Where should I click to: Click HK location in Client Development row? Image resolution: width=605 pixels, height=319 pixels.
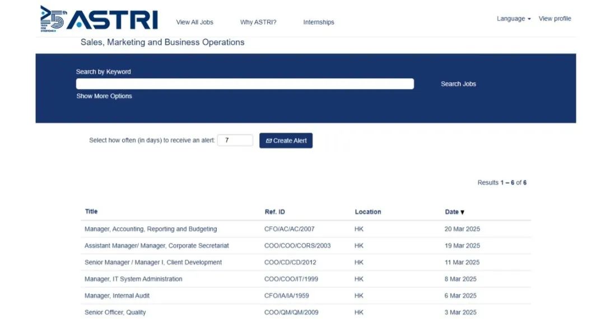pyautogui.click(x=359, y=262)
